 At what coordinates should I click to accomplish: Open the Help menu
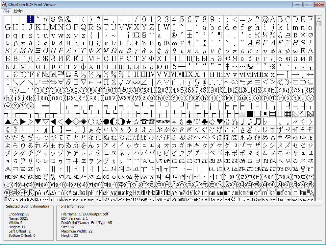coord(18,11)
